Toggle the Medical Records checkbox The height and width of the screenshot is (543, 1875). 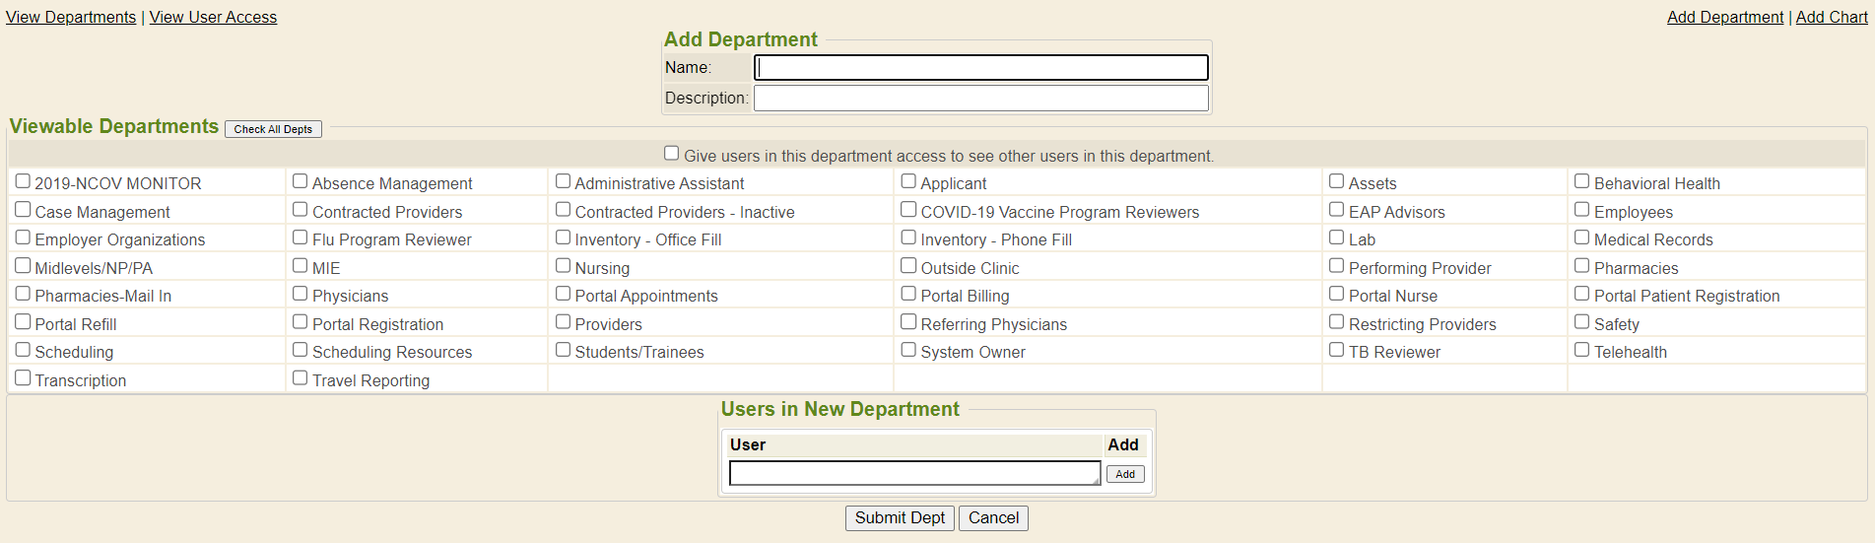click(x=1581, y=238)
